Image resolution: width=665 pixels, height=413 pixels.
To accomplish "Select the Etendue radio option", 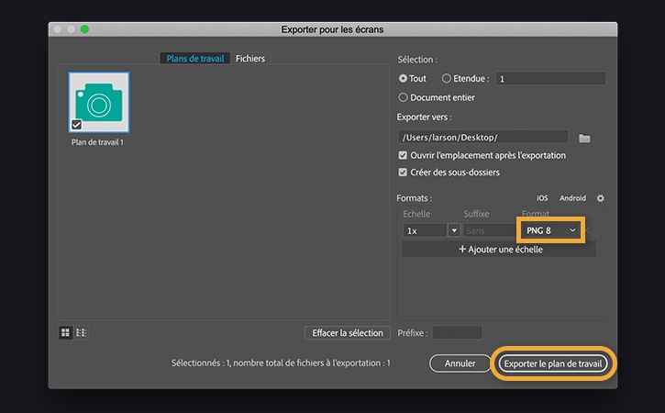I will 447,79.
